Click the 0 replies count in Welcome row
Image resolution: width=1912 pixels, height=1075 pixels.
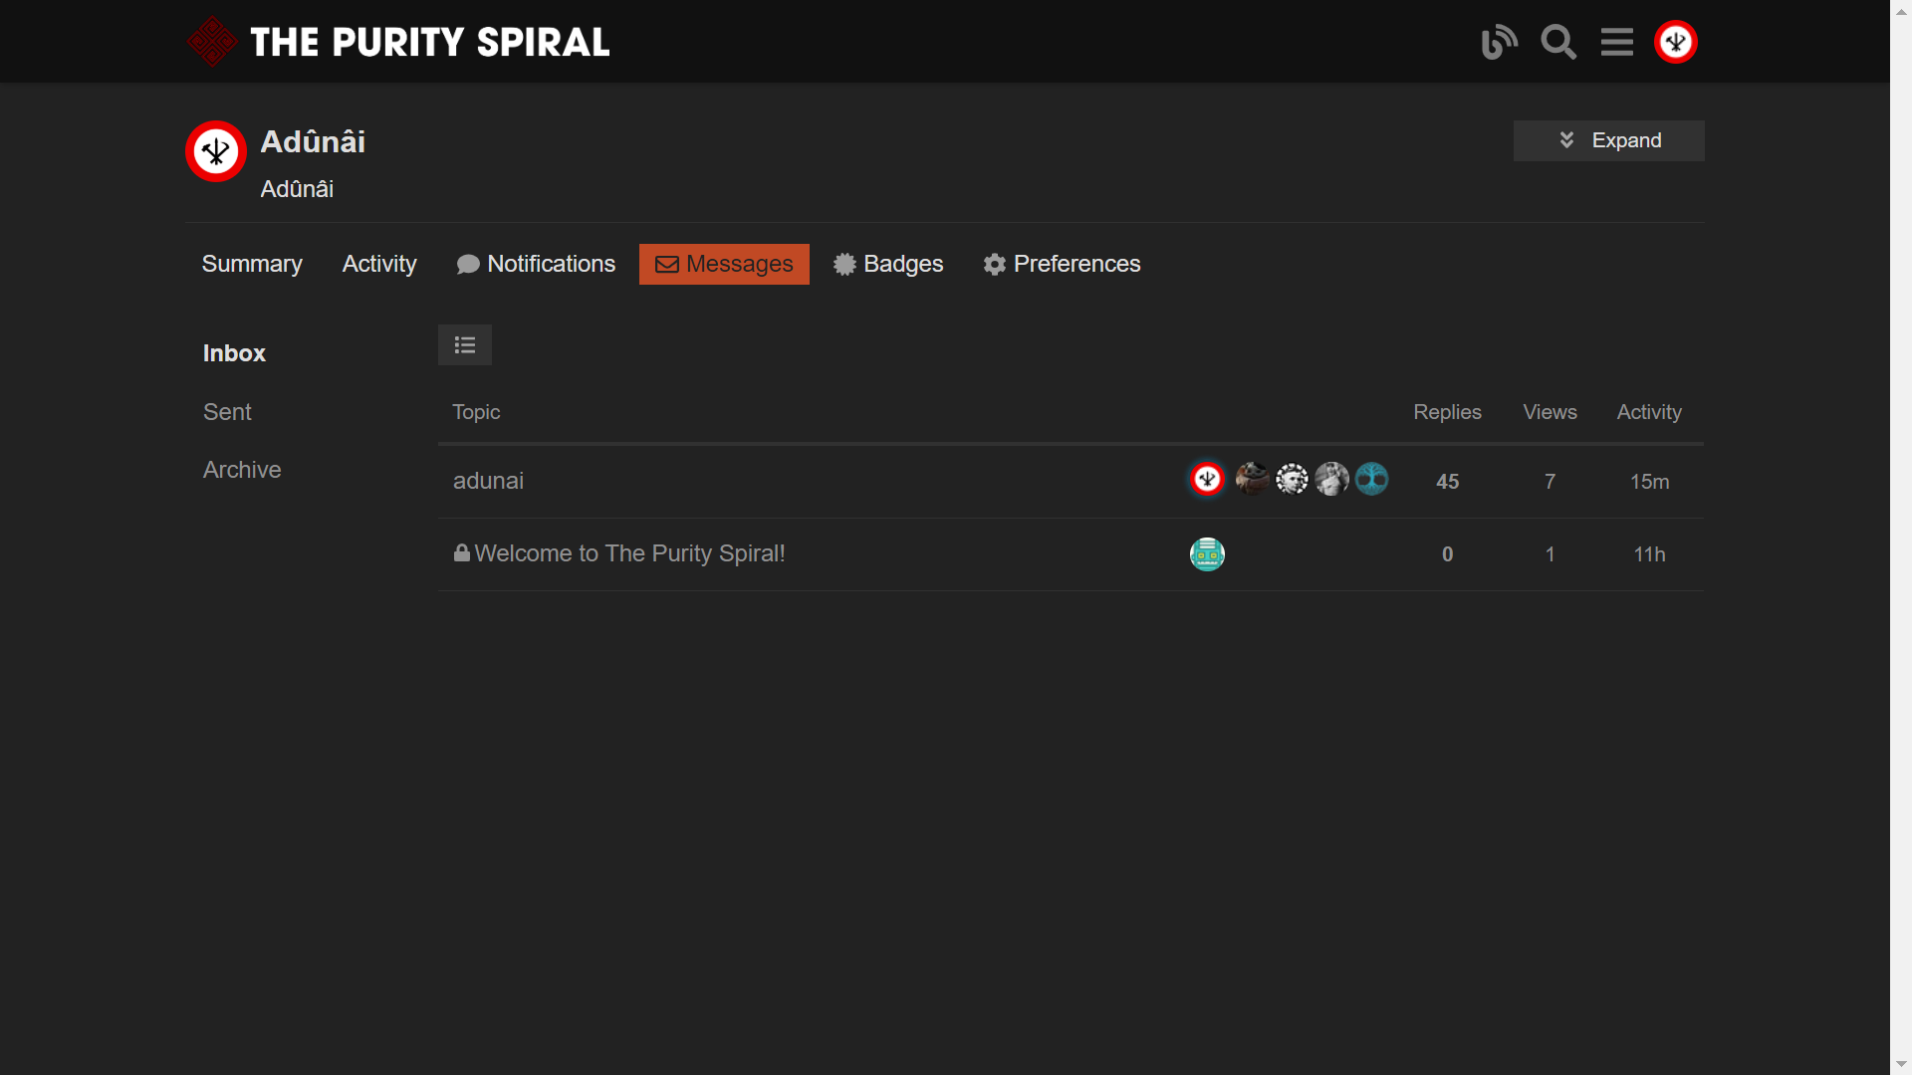(1447, 554)
